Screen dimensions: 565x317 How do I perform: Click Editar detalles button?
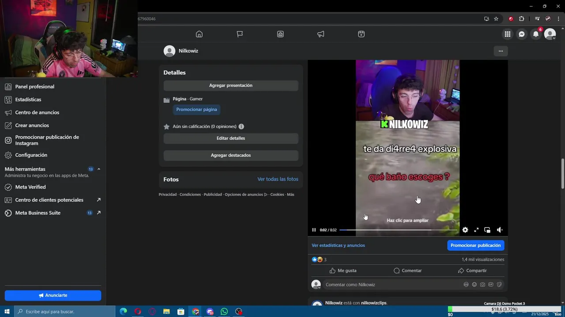tap(231, 138)
